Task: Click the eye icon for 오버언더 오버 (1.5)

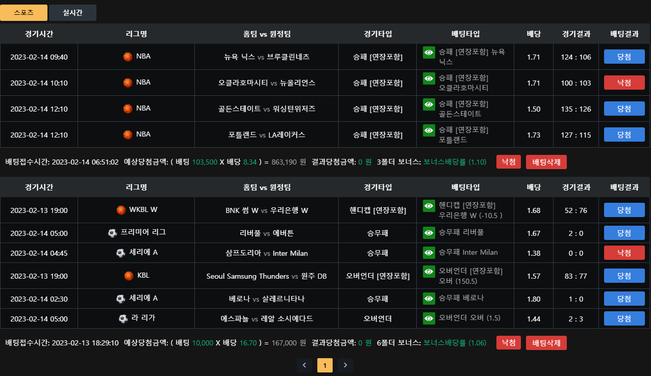Action: tap(429, 318)
